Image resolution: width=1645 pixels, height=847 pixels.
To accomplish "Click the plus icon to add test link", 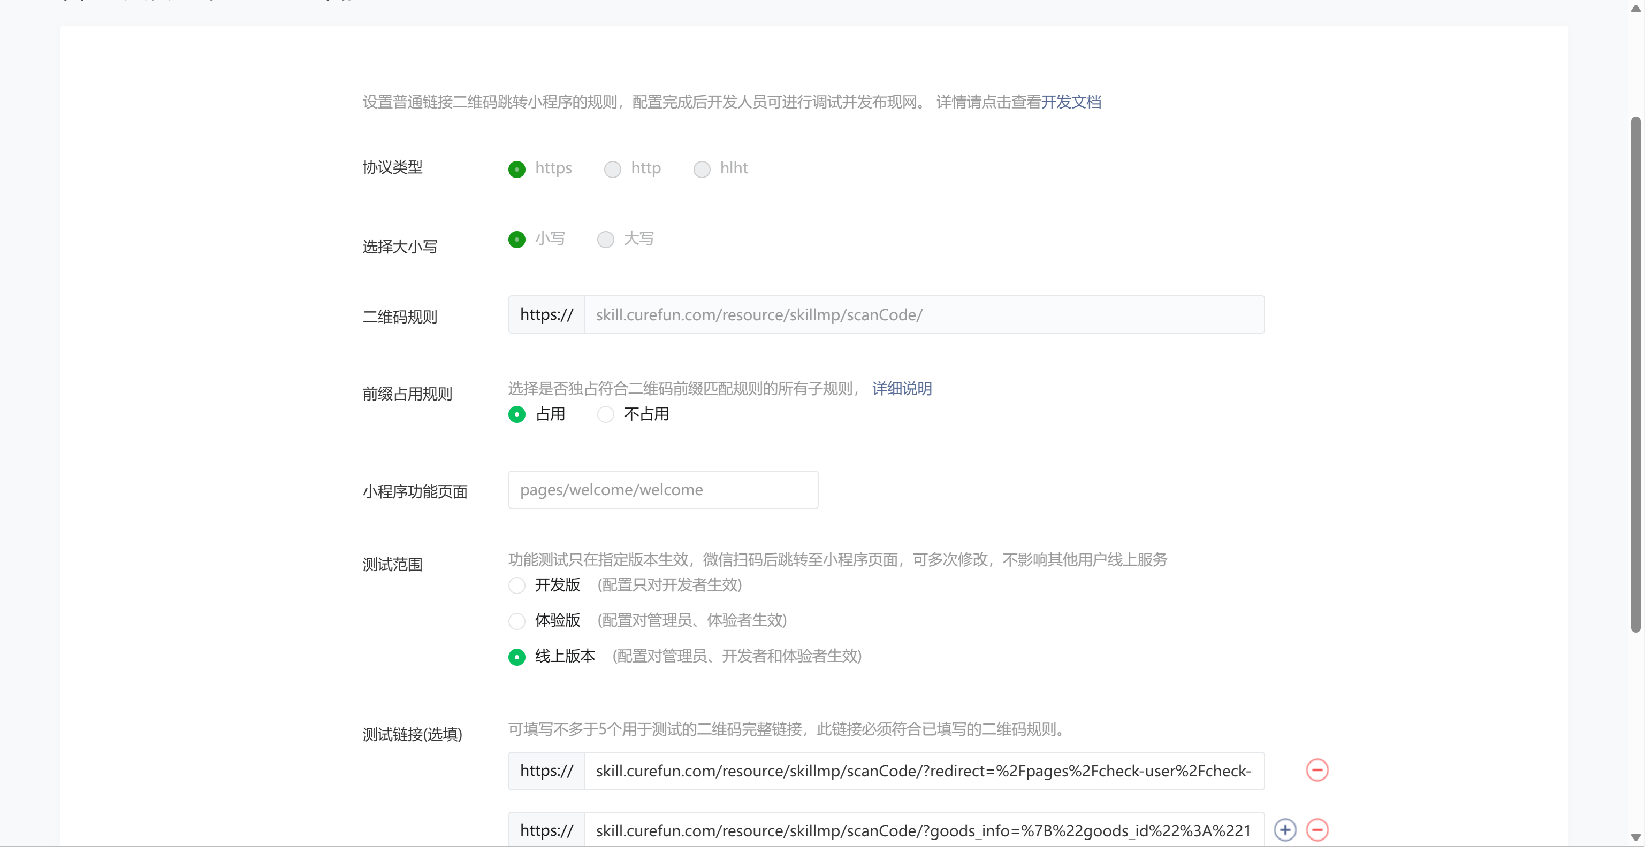I will pos(1285,829).
